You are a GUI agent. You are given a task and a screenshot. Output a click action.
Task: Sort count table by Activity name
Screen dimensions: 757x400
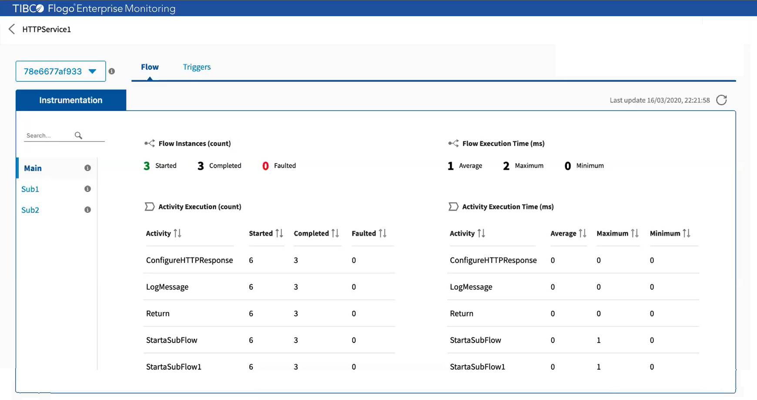(x=177, y=233)
